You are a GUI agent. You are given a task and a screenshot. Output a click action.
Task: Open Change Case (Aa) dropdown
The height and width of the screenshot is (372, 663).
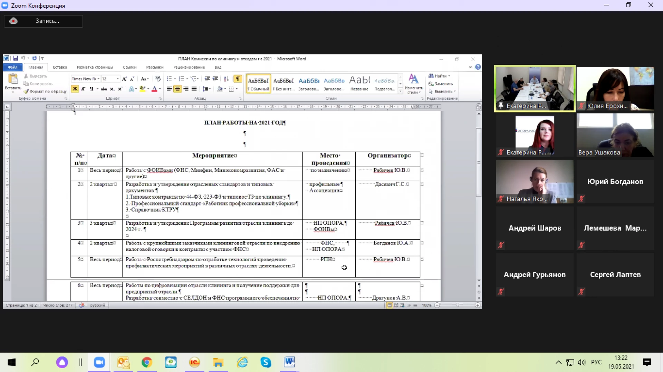pos(145,79)
